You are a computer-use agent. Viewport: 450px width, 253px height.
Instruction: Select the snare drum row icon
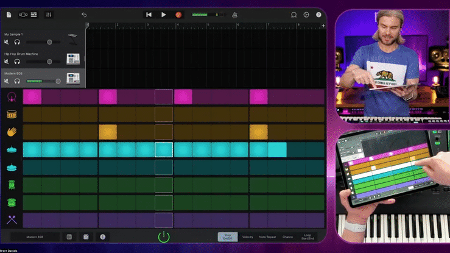tap(12, 114)
